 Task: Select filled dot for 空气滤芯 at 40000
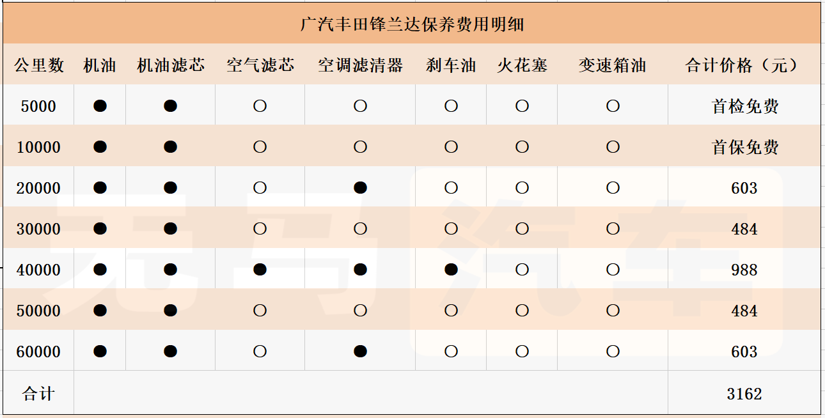260,270
